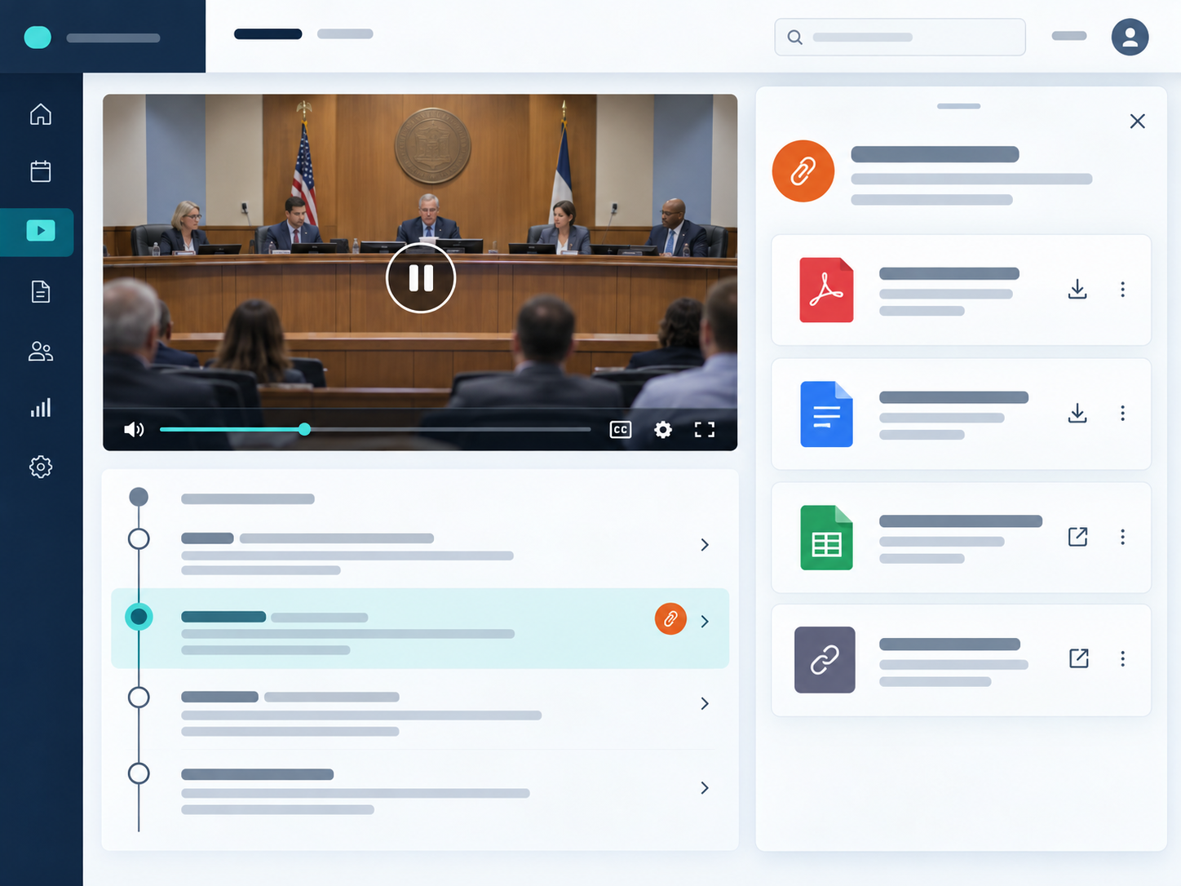
Task: Open the user profile avatar
Action: pyautogui.click(x=1130, y=37)
